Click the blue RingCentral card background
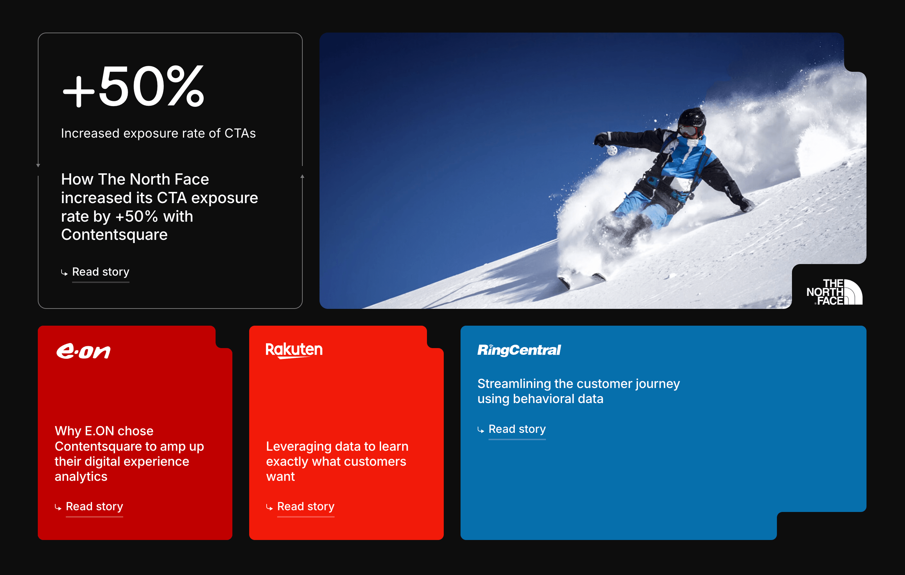Screen dimensions: 905x575 tap(658, 482)
